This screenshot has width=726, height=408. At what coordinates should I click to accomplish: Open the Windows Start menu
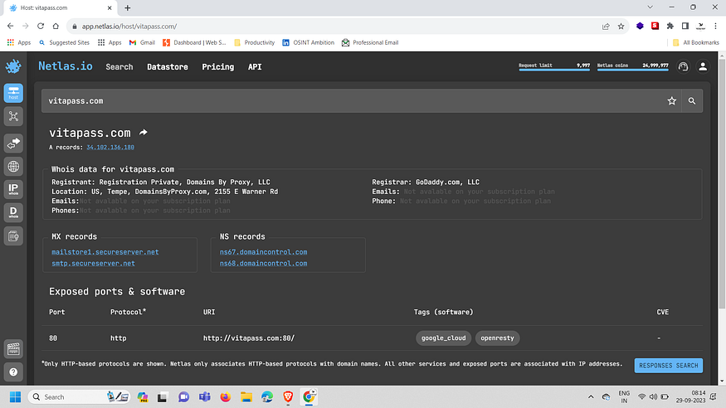pos(15,397)
